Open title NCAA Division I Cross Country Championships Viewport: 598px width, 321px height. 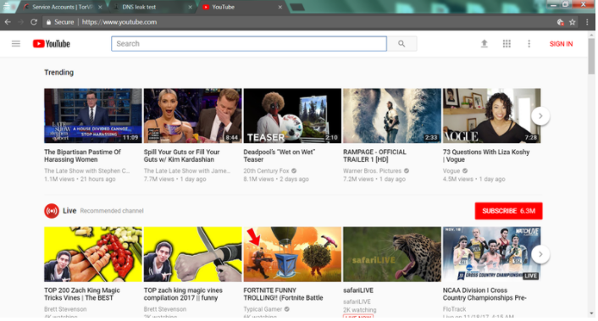[484, 294]
